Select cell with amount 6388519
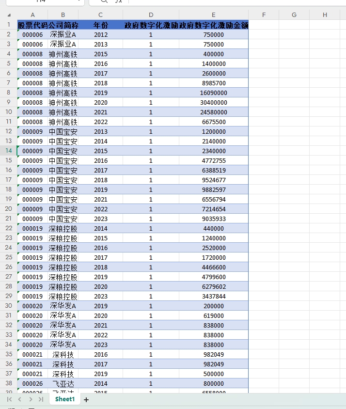The width and height of the screenshot is (346, 409). pos(213,170)
